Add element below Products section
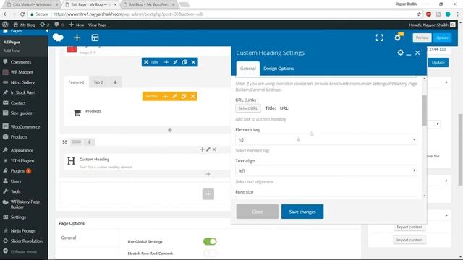 (x=170, y=130)
